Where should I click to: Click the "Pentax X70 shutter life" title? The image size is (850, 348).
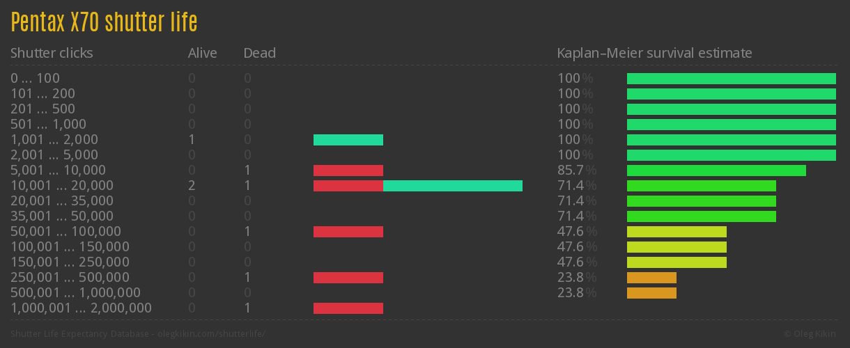pos(104,23)
